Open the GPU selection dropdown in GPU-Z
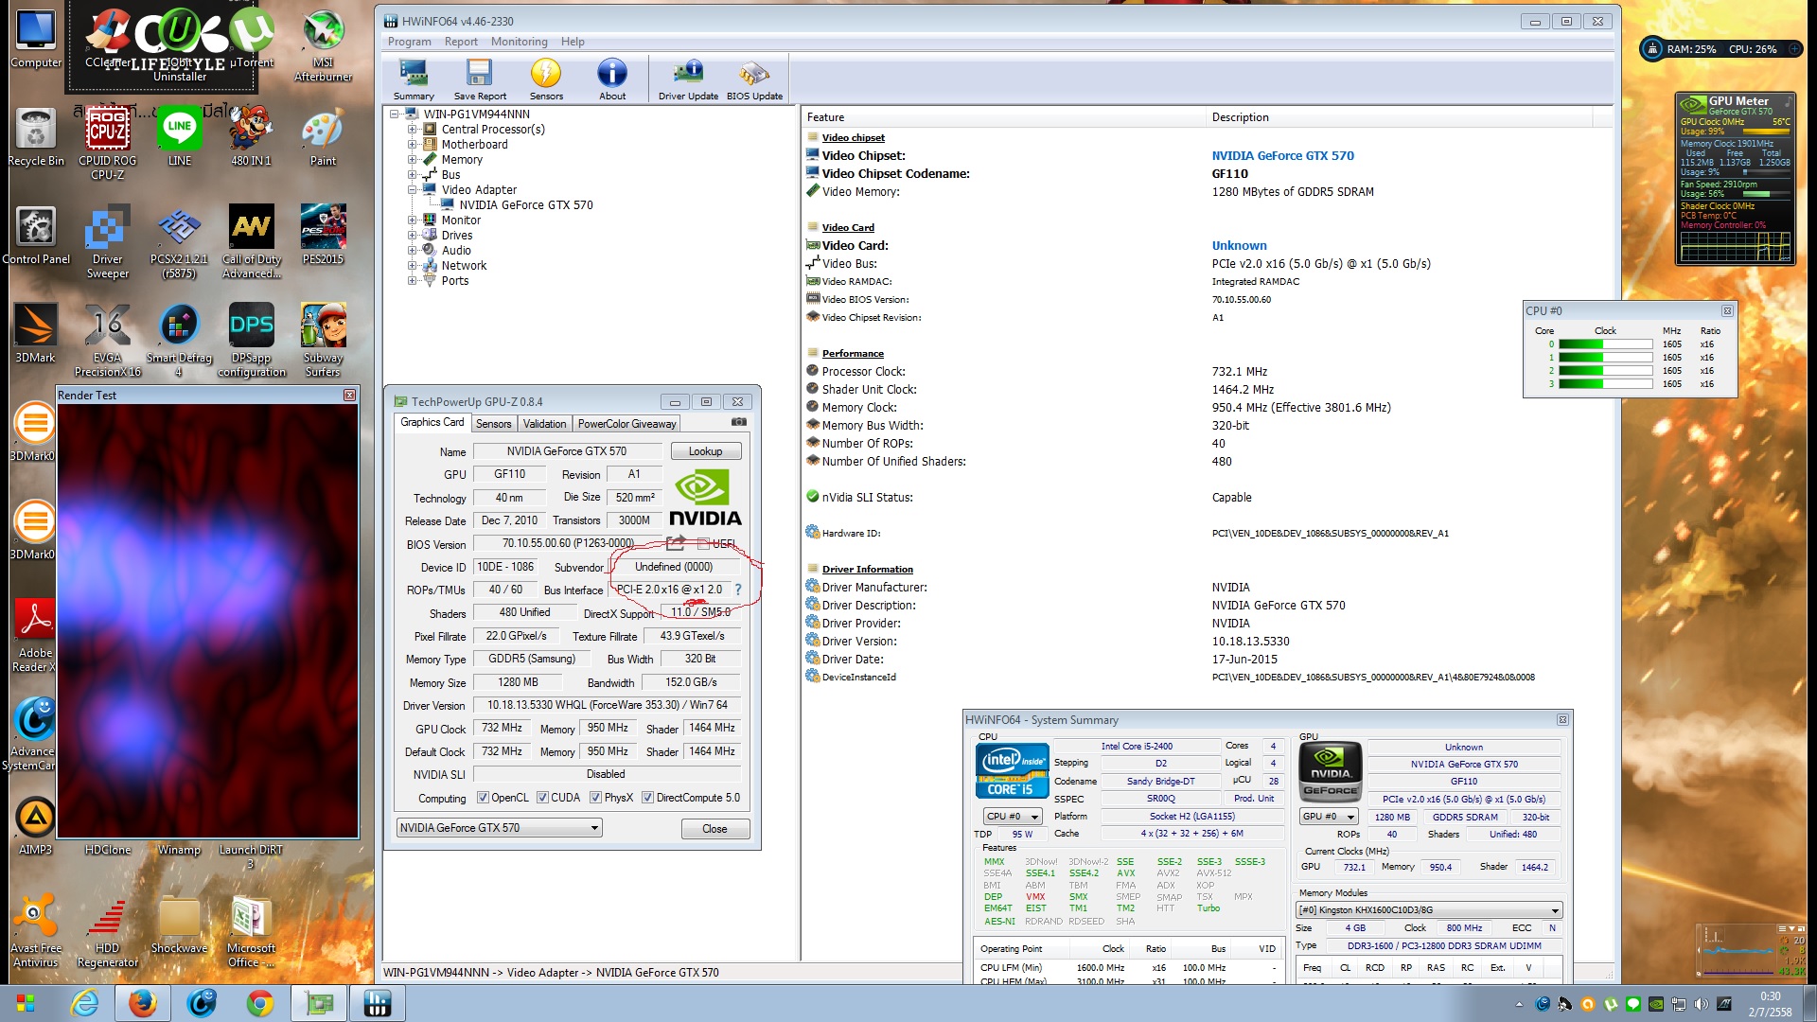1817x1022 pixels. tap(499, 828)
